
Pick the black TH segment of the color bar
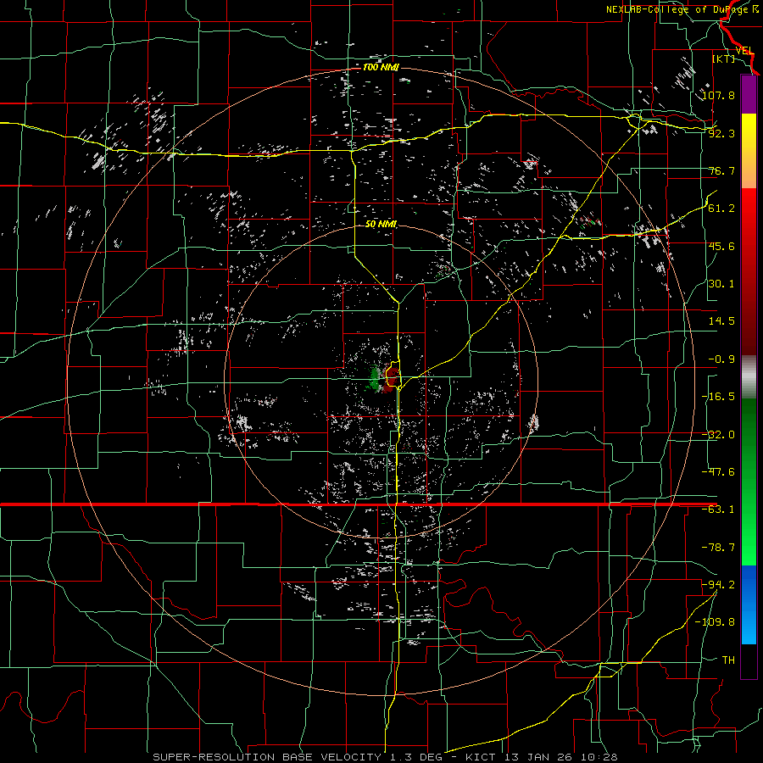point(749,660)
